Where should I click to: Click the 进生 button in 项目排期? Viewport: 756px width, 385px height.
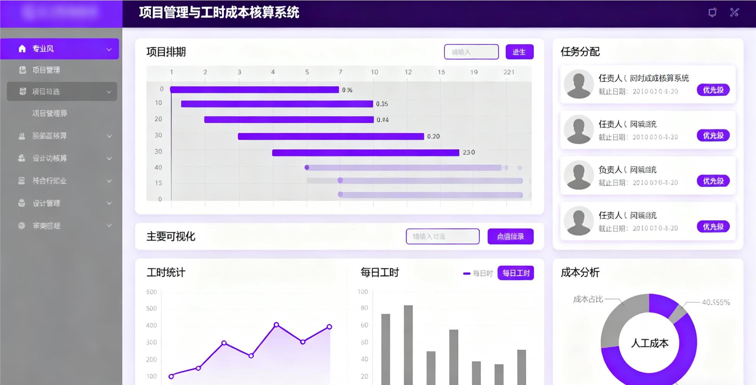pyautogui.click(x=520, y=52)
